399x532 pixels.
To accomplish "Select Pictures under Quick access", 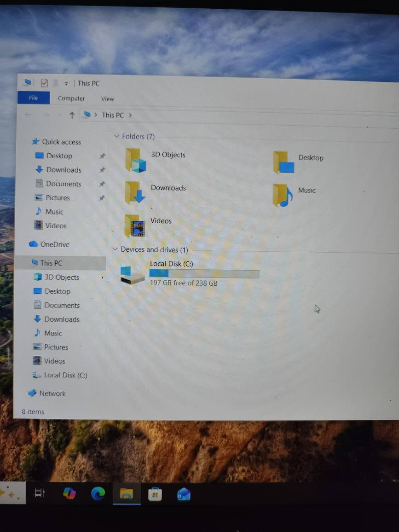I will click(58, 197).
